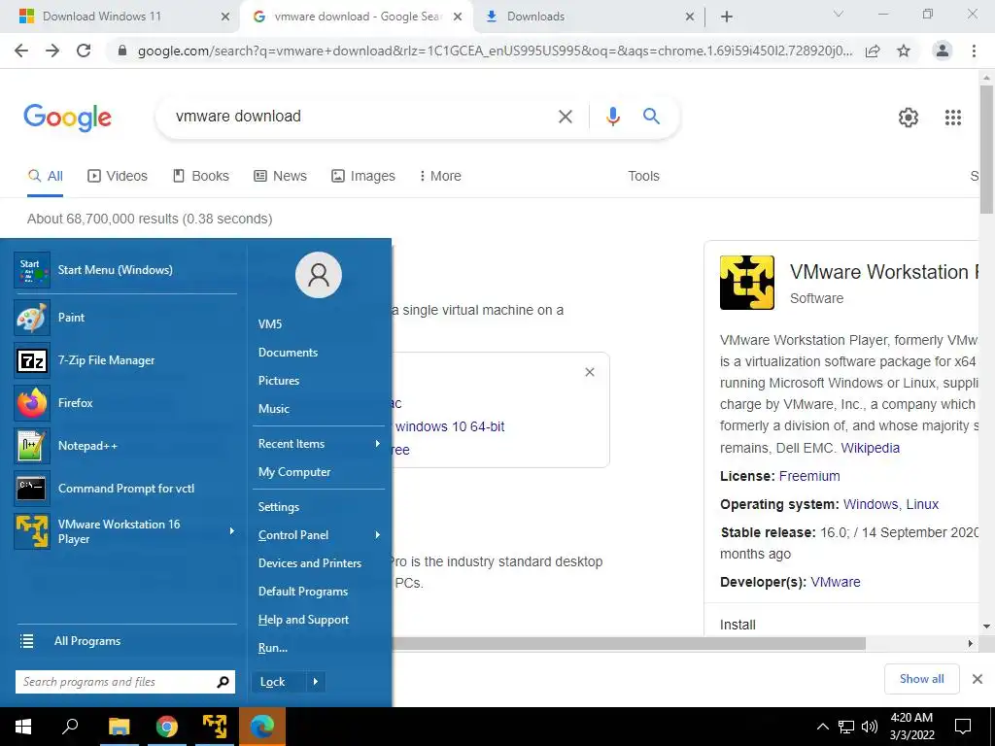Open Devices and Printers
This screenshot has width=995, height=746.
310,563
